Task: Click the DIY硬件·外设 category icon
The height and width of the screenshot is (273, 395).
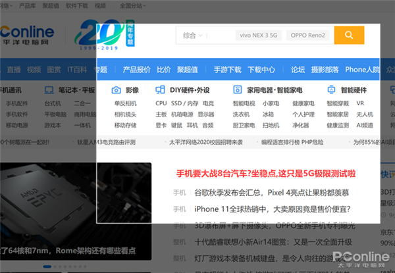Action: click(160, 89)
